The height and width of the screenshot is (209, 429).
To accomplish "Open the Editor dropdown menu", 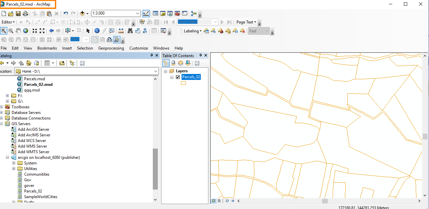I will pos(8,22).
